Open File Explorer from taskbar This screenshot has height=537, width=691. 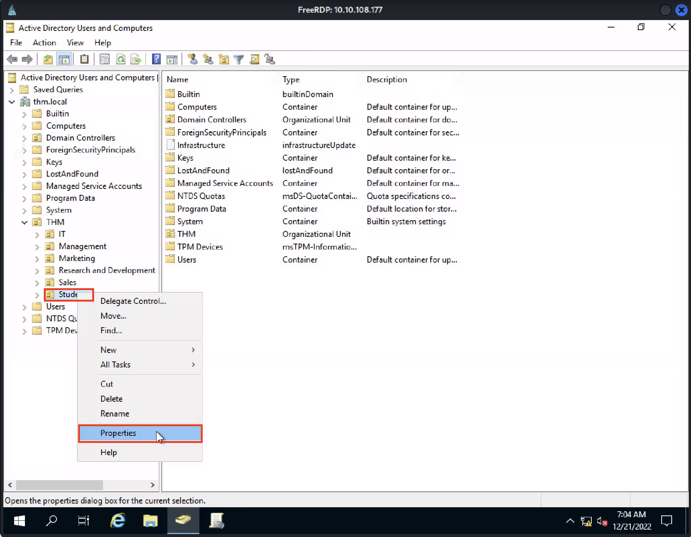point(150,521)
